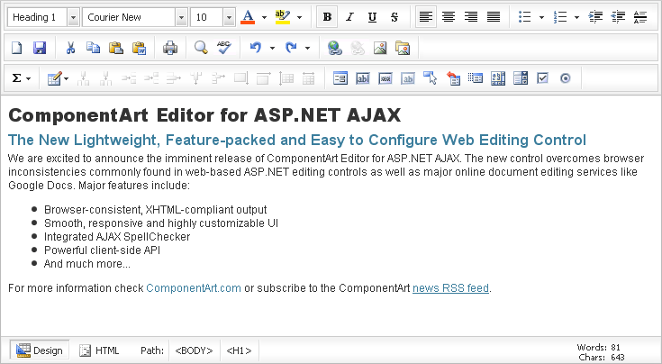This screenshot has width=662, height=364.
Task: Expand the numbered list style arrow
Action: 576,17
